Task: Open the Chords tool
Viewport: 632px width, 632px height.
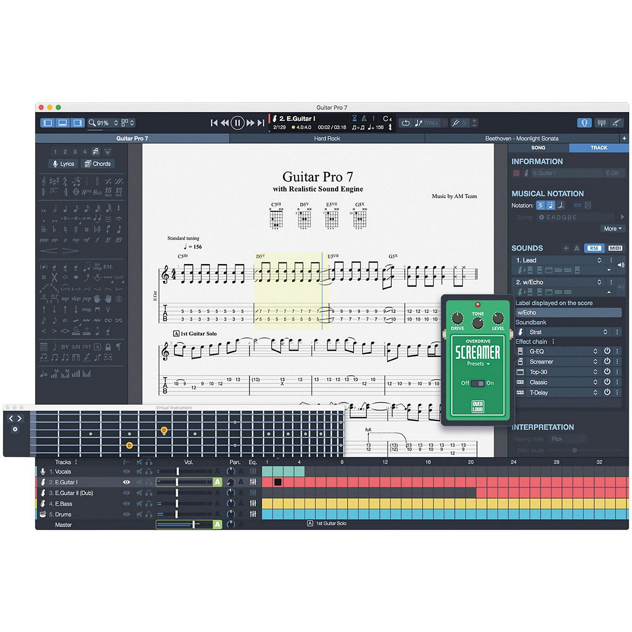Action: tap(97, 164)
